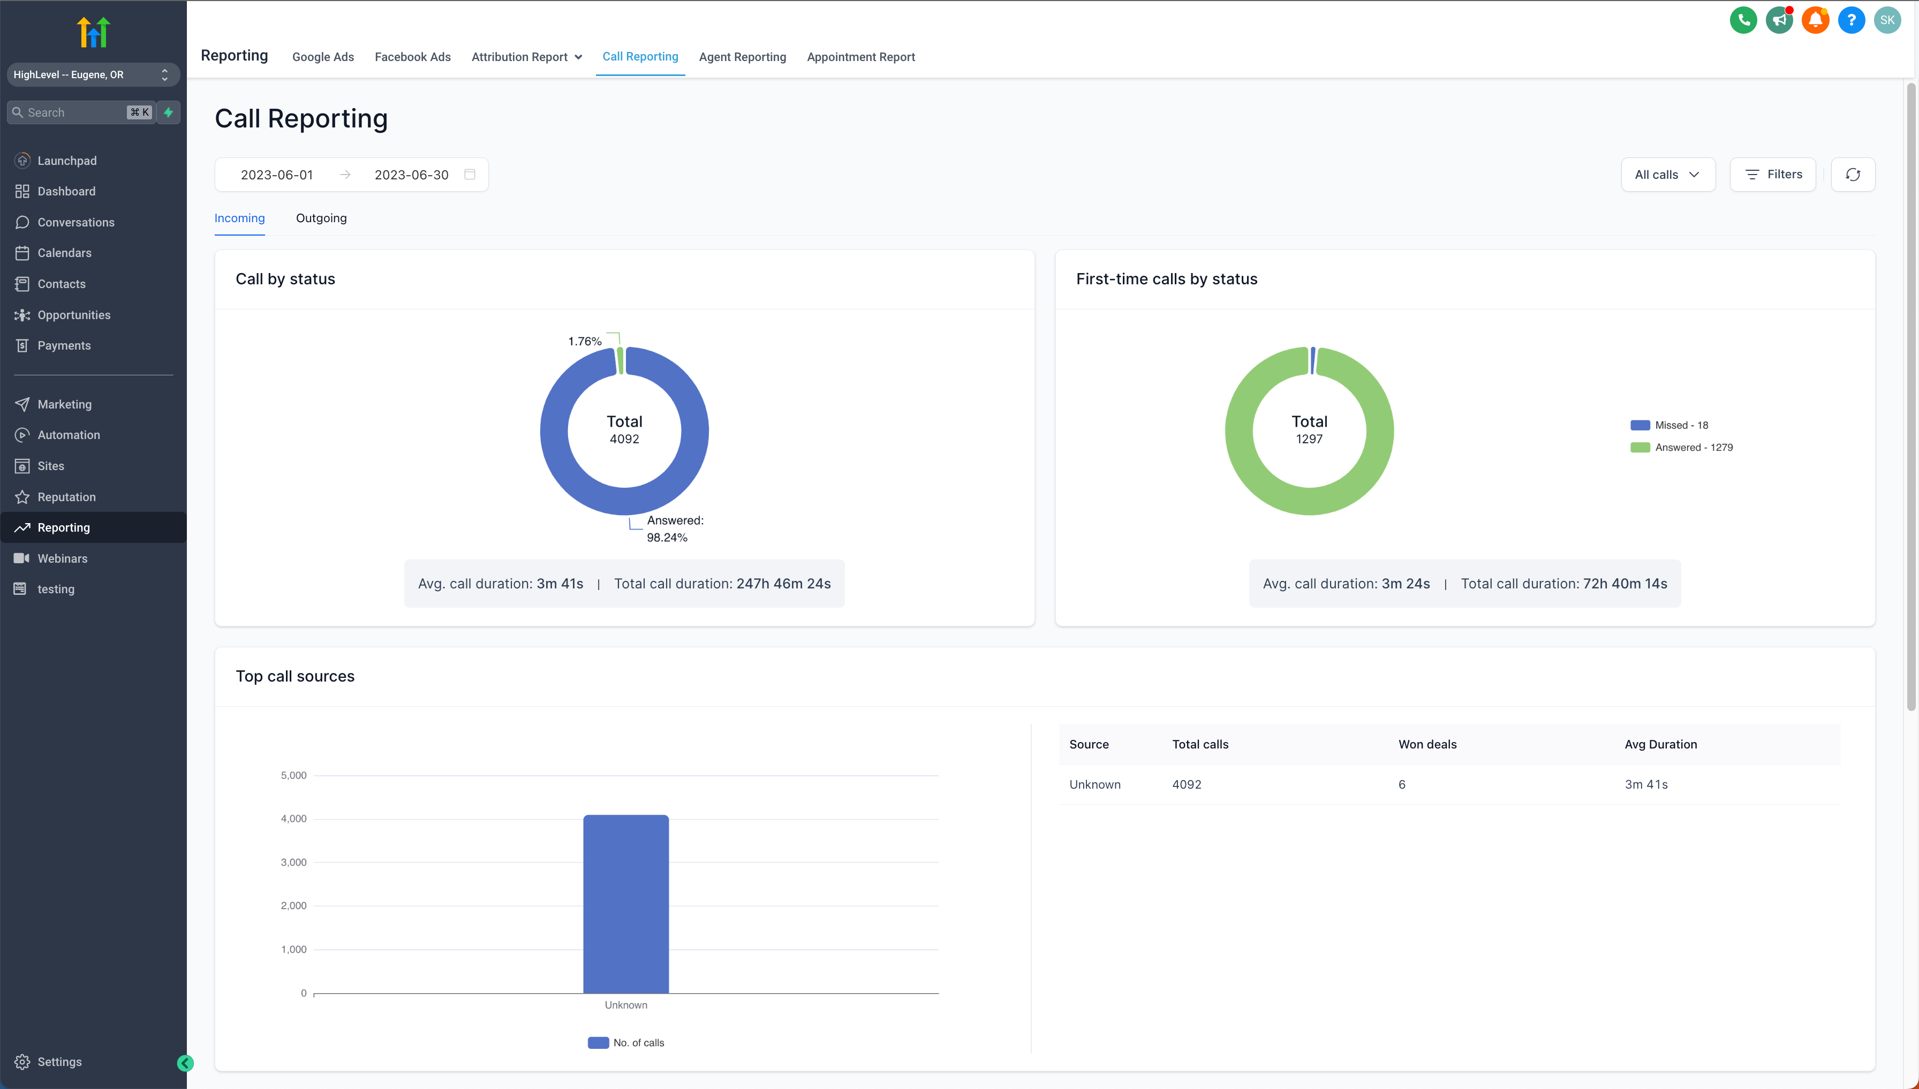Open the Conversations panel from sidebar
Image resolution: width=1919 pixels, height=1089 pixels.
(x=75, y=222)
